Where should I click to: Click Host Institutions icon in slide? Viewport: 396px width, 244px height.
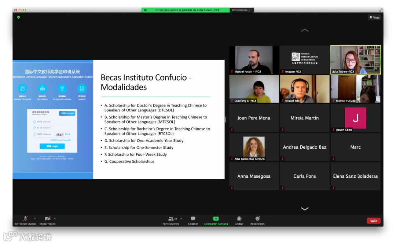(x=42, y=88)
